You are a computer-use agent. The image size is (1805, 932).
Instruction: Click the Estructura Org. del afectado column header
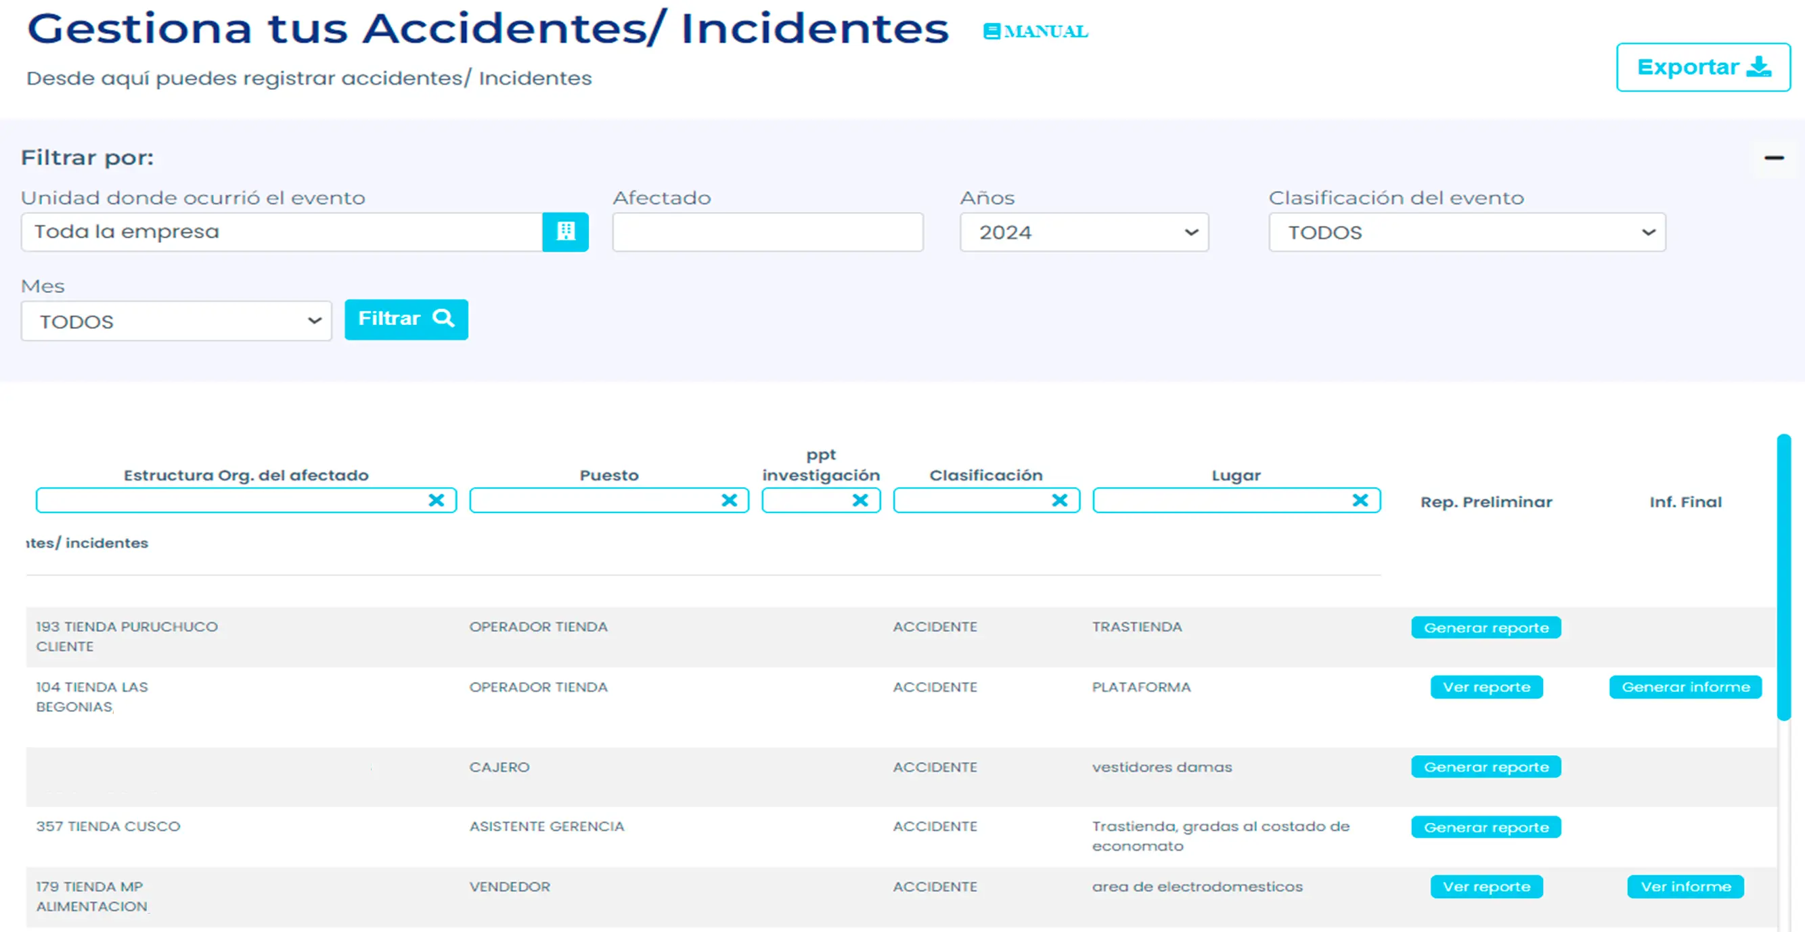coord(246,475)
